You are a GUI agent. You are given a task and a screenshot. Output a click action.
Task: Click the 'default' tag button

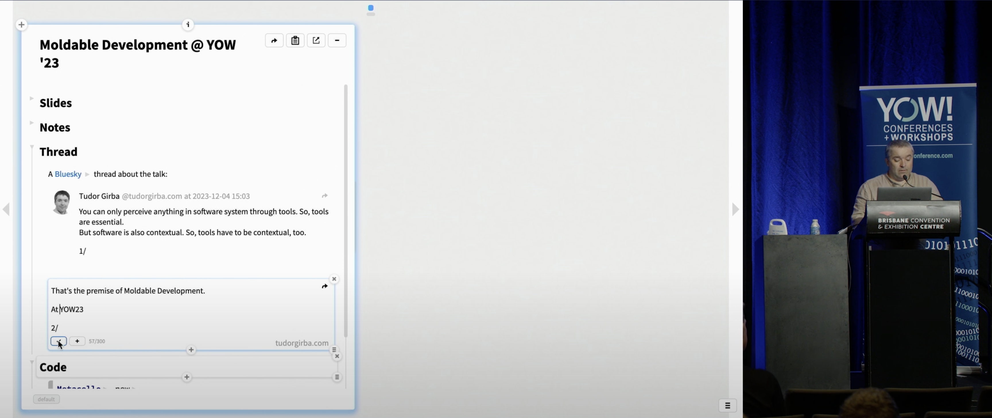[x=46, y=399]
